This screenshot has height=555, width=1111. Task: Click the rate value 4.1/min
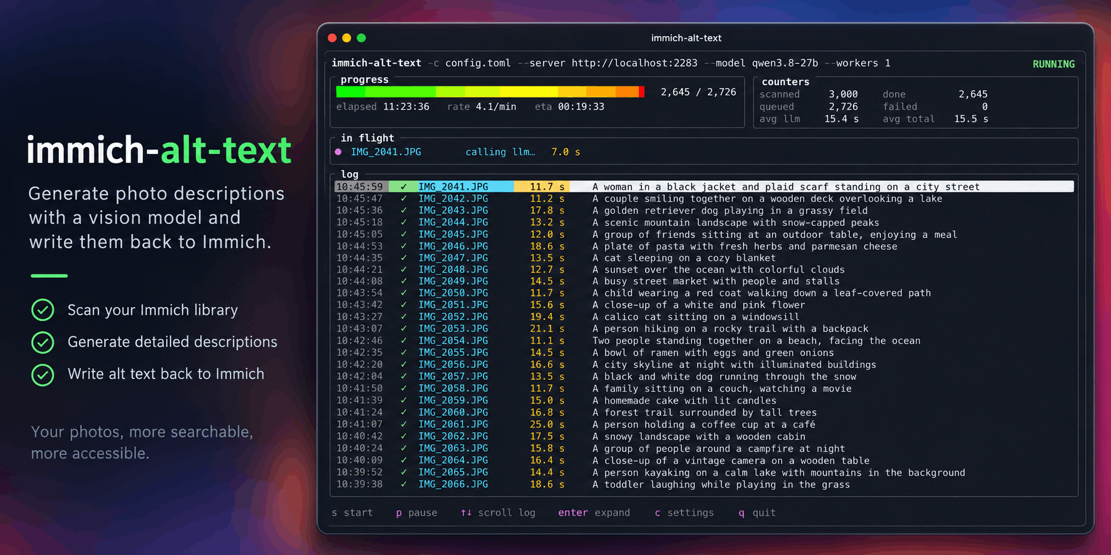point(496,107)
